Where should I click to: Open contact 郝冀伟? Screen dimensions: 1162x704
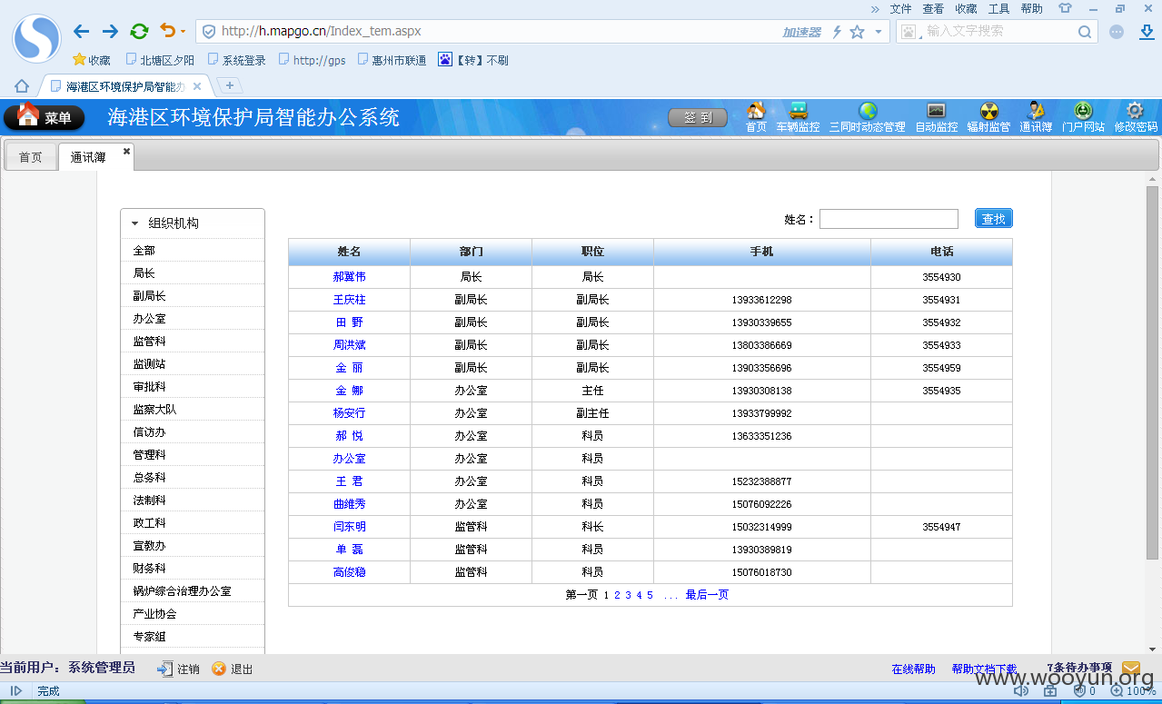coord(349,277)
